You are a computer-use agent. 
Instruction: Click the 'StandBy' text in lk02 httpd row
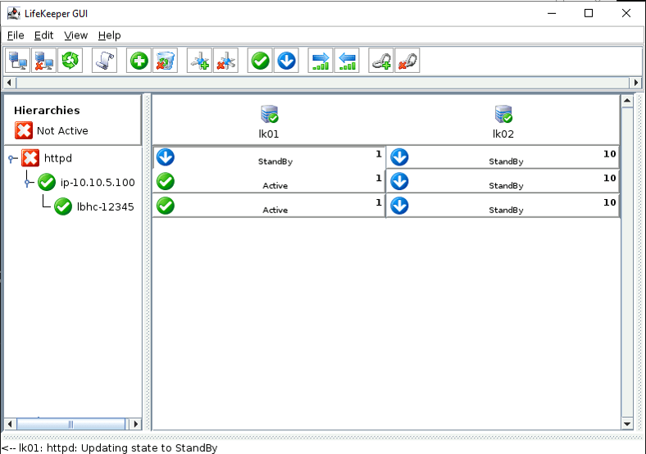pos(506,161)
